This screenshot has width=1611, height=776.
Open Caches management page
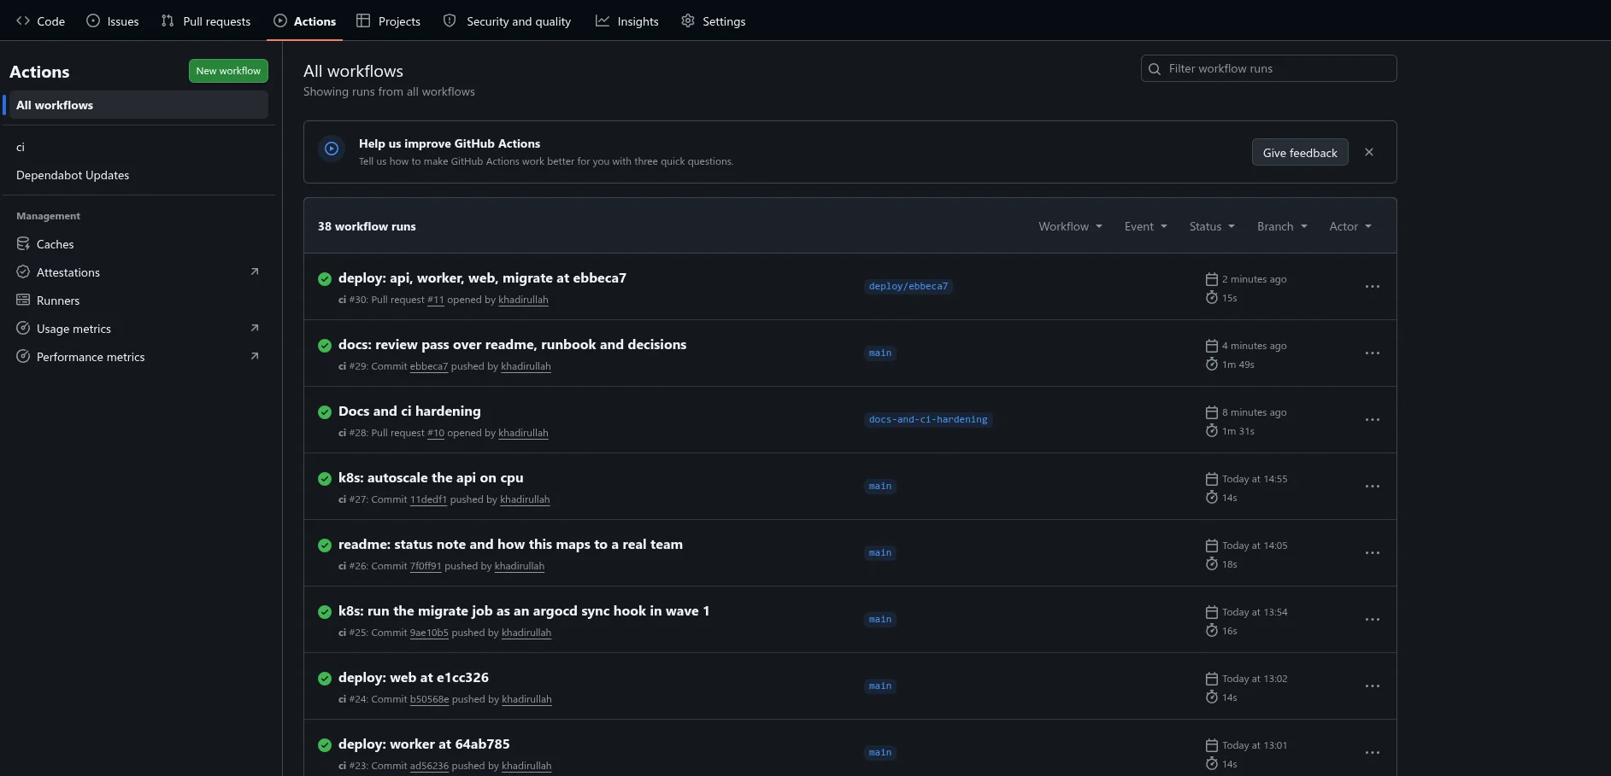[x=137, y=244]
